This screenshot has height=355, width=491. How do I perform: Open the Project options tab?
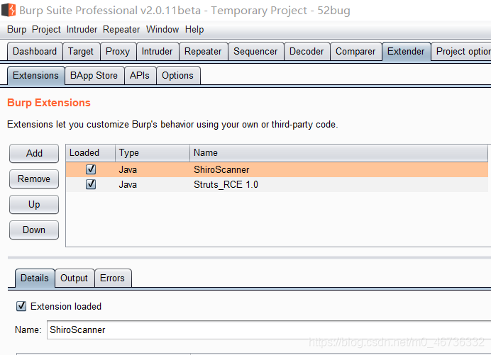[462, 51]
